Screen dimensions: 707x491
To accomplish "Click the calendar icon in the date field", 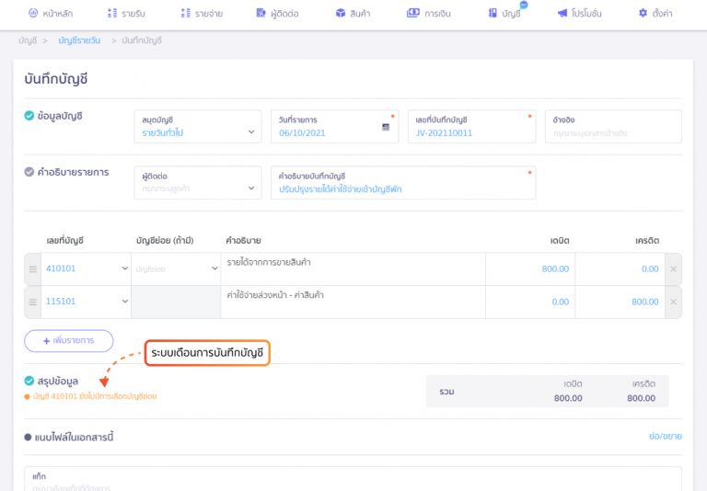I will coord(386,134).
